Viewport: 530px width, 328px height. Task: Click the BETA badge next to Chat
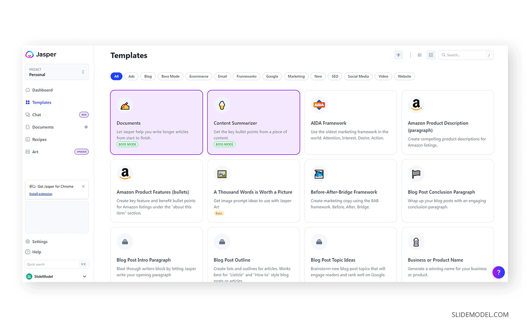pyautogui.click(x=84, y=115)
